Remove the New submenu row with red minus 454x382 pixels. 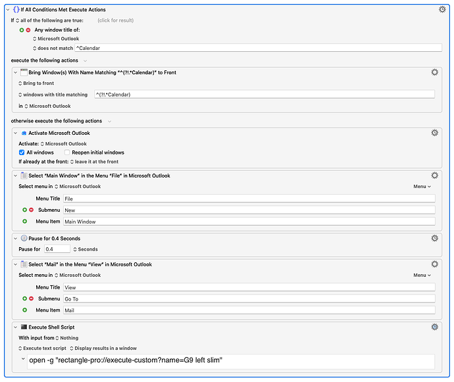point(32,210)
